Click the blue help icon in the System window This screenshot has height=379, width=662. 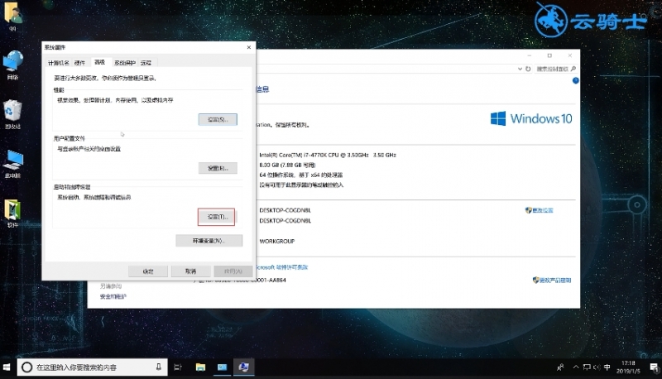575,80
